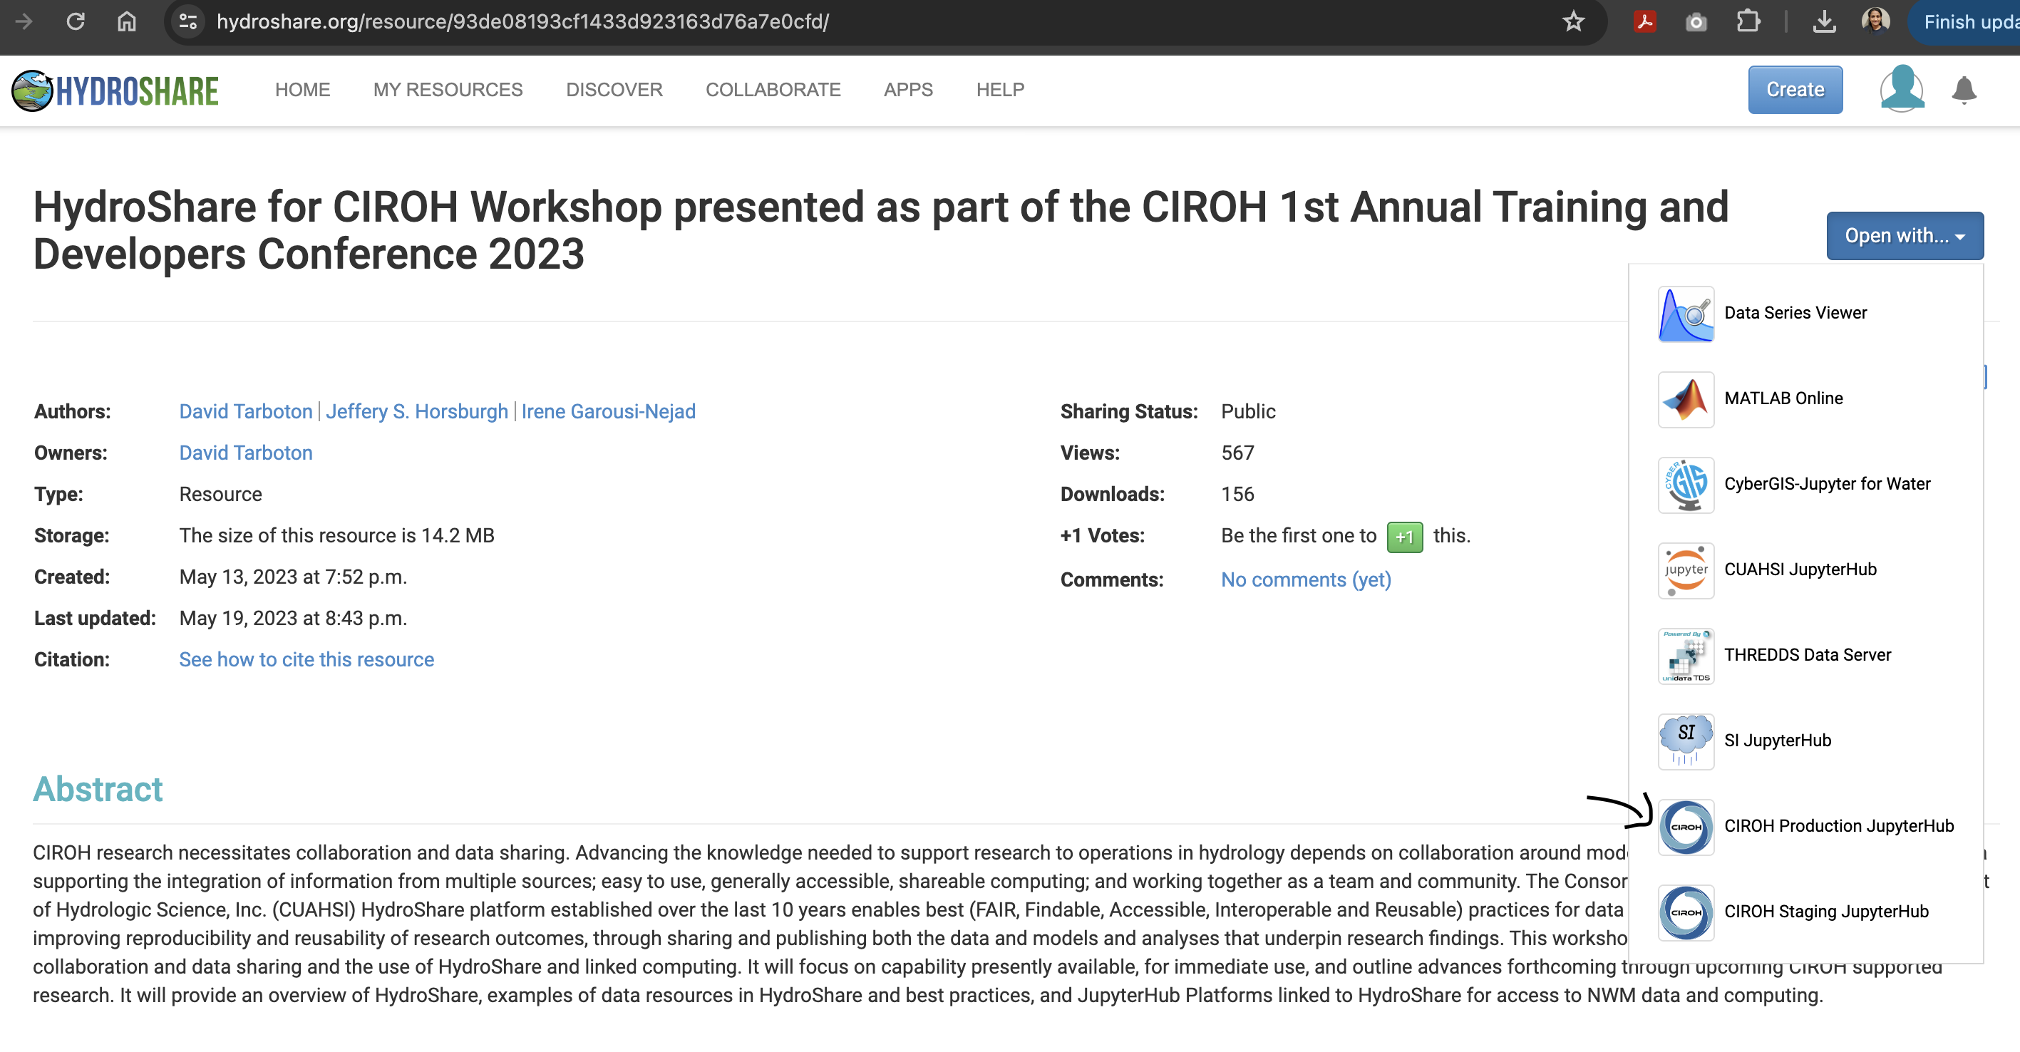Bookmark this page with the star icon
2020x1052 pixels.
pyautogui.click(x=1573, y=22)
